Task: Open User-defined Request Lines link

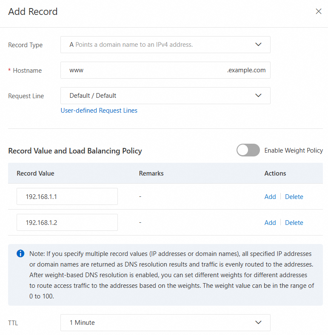Action: coord(99,111)
